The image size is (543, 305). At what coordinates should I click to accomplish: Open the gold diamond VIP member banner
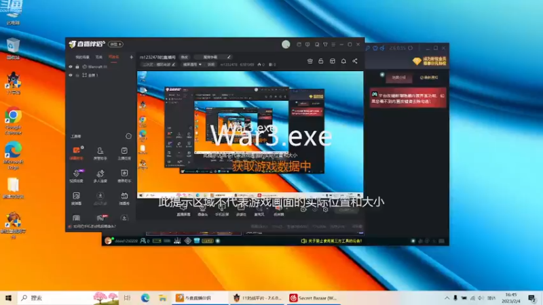[430, 61]
